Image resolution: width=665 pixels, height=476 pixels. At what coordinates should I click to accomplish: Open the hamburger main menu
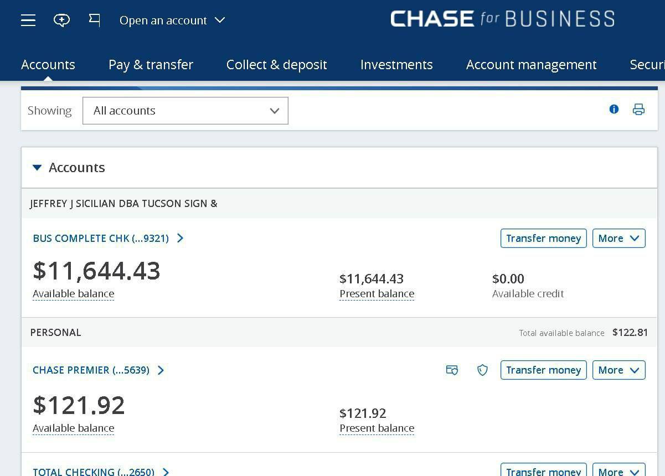(x=28, y=20)
